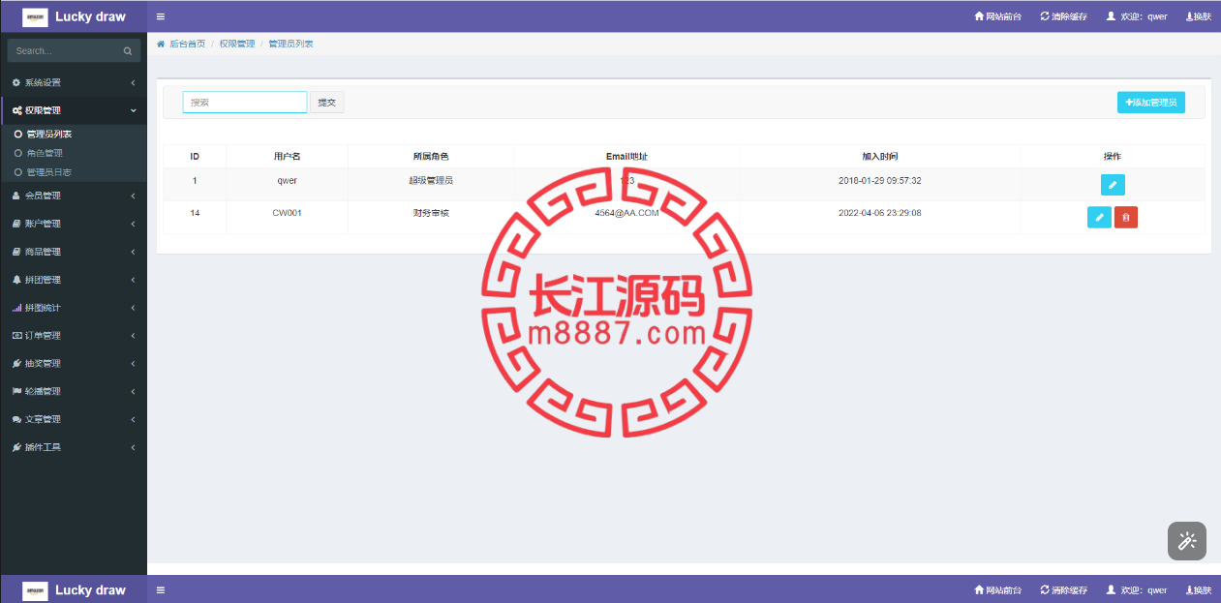Expand 会员管理 menu

(74, 196)
